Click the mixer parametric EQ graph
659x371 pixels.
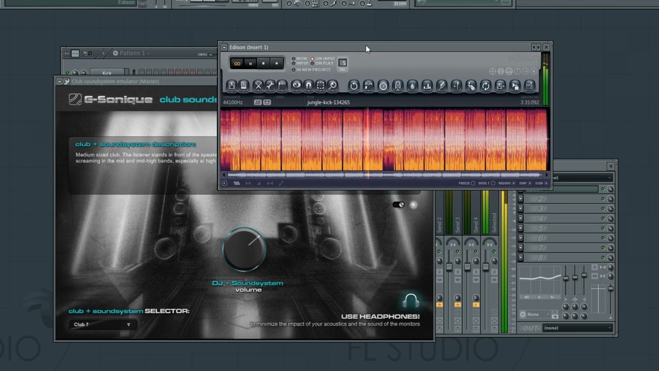pyautogui.click(x=540, y=282)
